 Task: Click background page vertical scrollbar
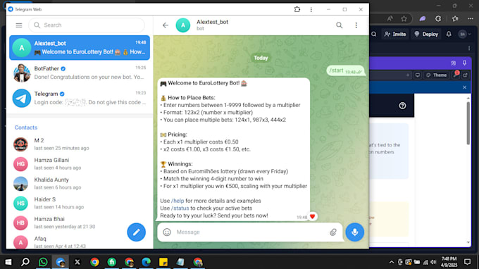click(468, 123)
